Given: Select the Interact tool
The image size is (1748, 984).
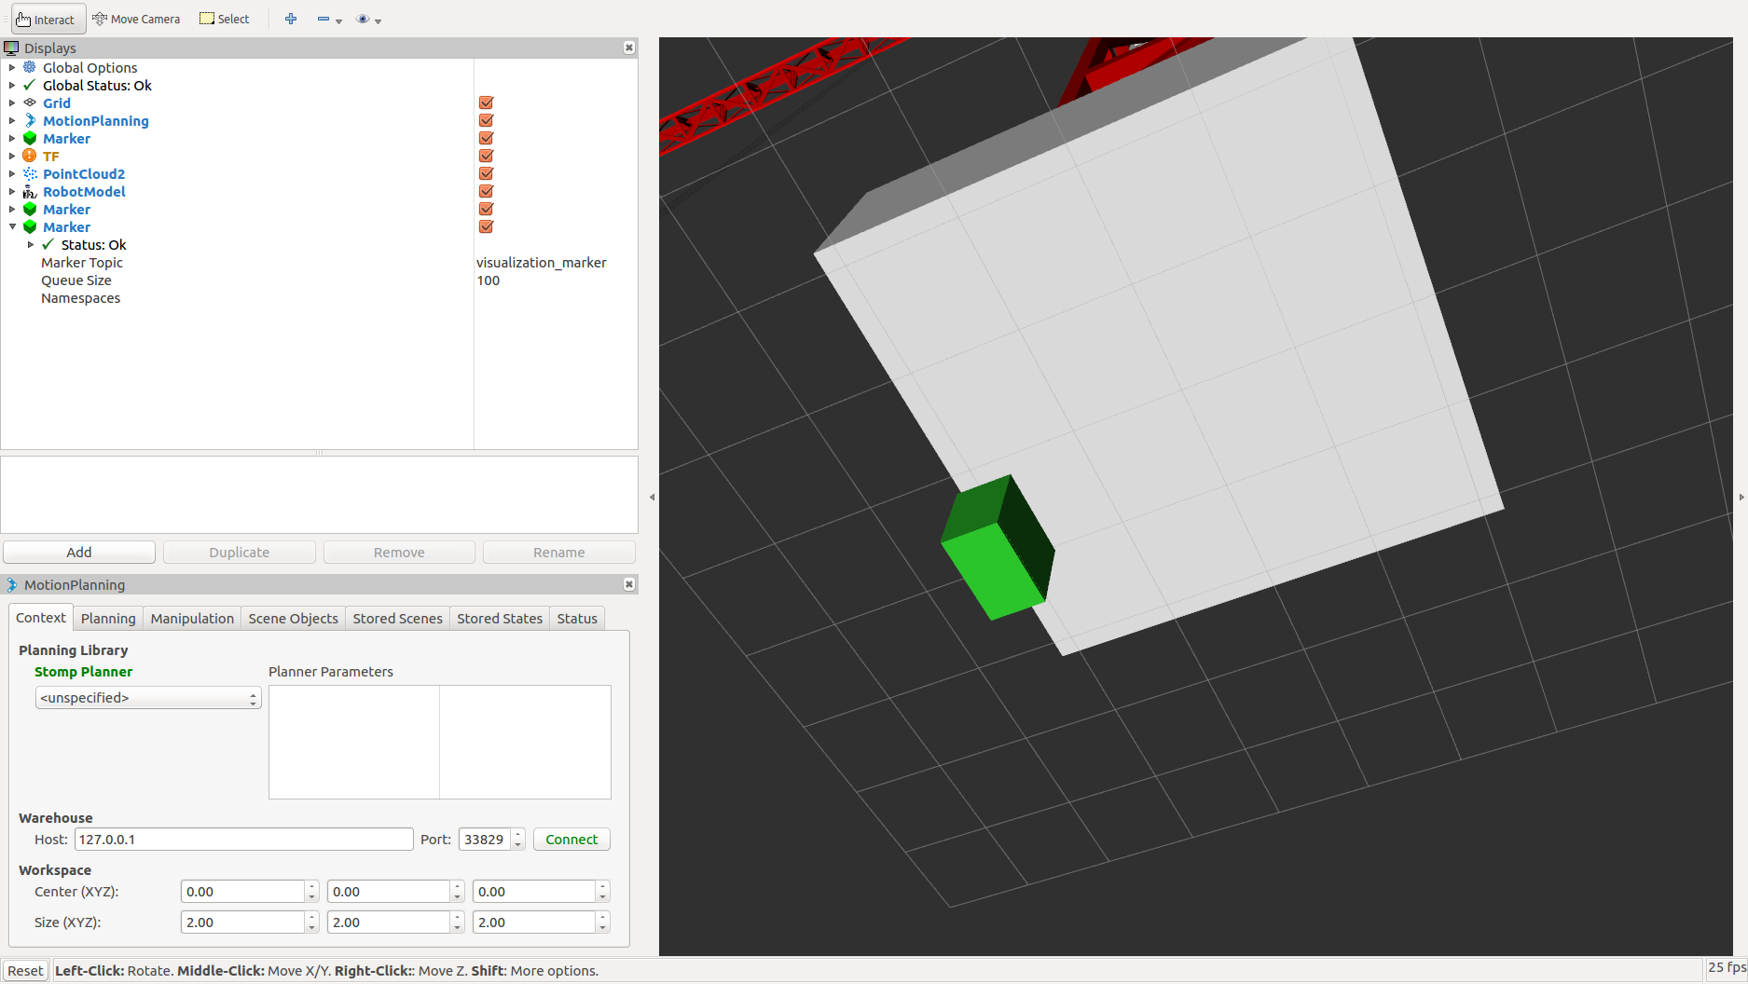Looking at the screenshot, I should (x=48, y=19).
